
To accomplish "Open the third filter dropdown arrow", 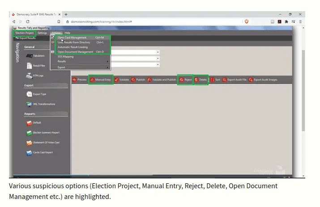I will point(158,65).
